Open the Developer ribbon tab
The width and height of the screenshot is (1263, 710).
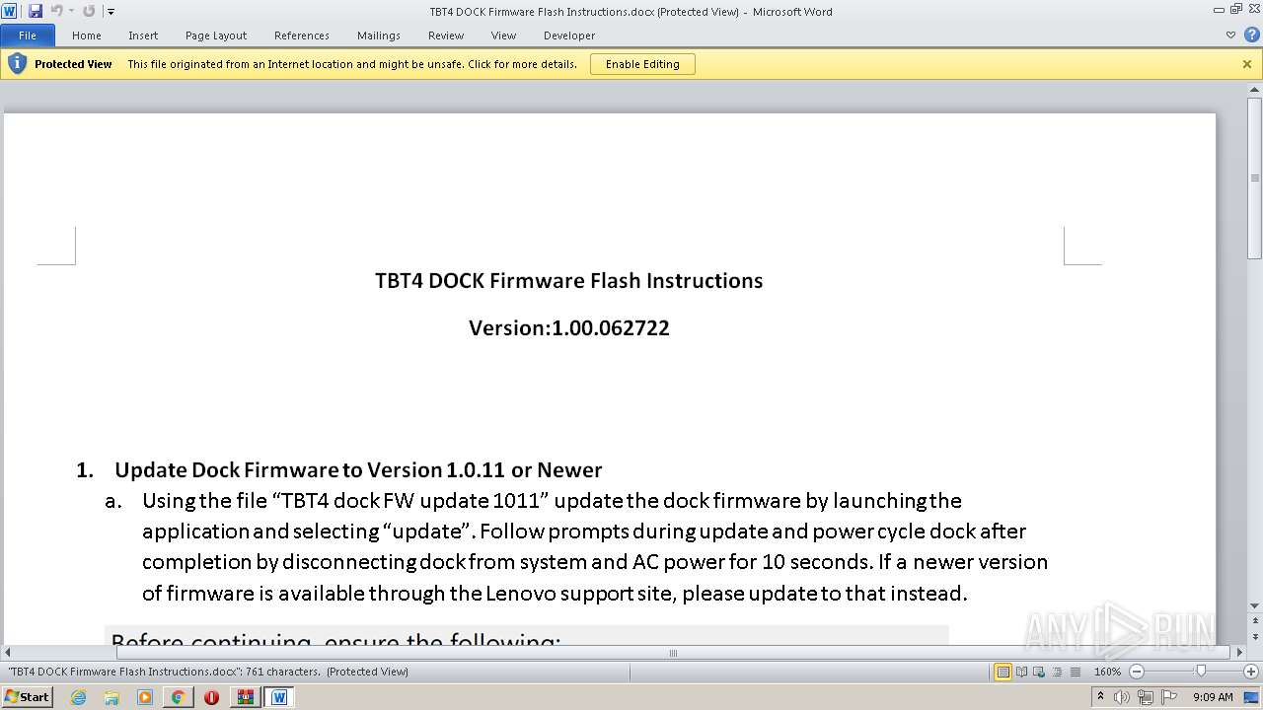[569, 35]
